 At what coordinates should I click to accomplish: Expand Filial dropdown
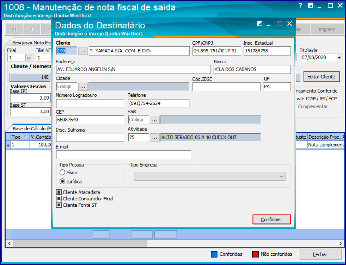pos(29,58)
